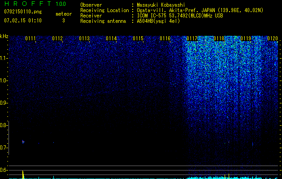Click the observer name Masayuki Kobayashi
The width and height of the screenshot is (282, 179).
tap(161, 5)
